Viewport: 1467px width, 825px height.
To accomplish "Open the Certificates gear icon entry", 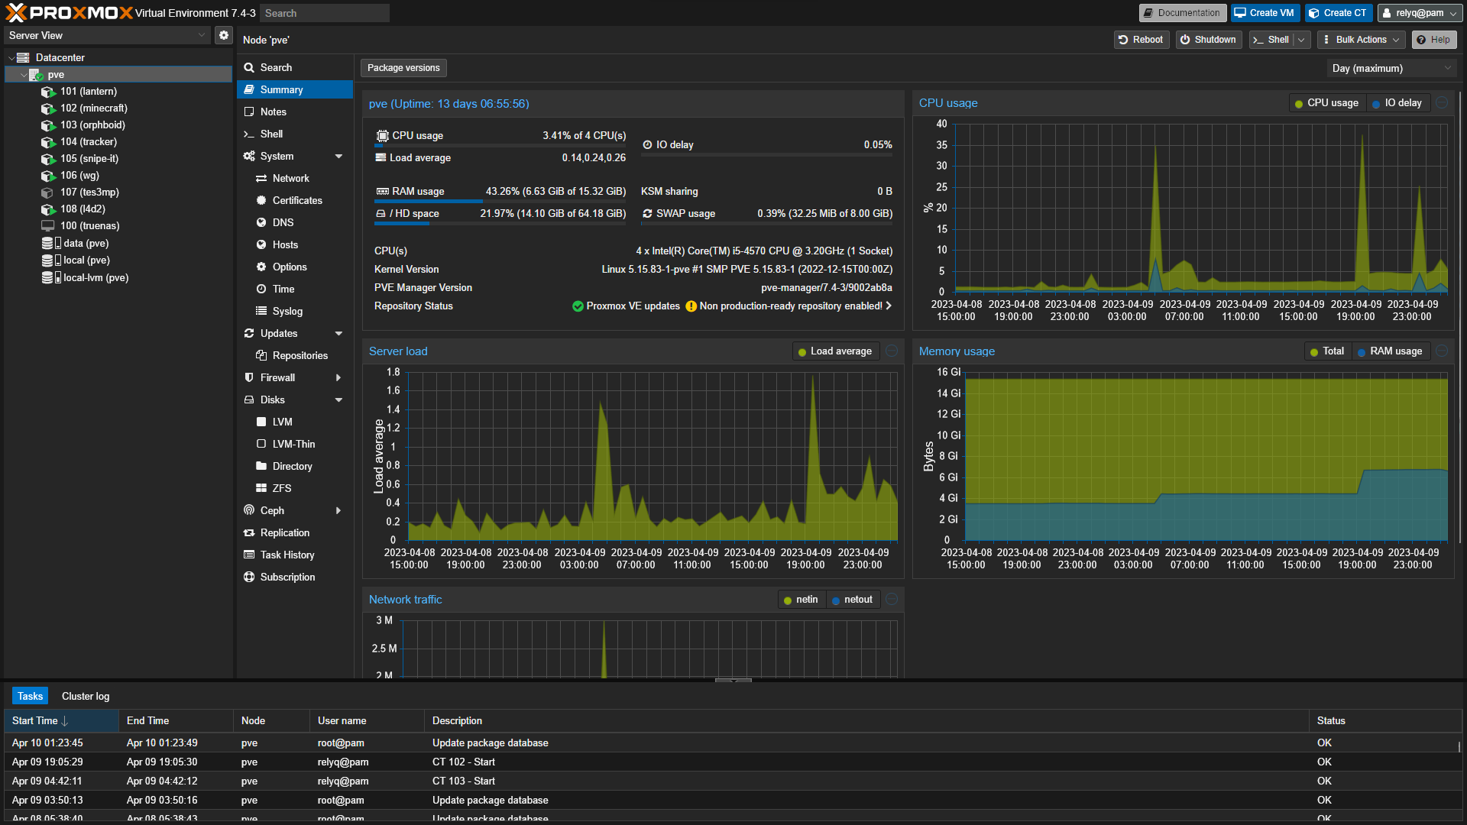I will pos(261,200).
